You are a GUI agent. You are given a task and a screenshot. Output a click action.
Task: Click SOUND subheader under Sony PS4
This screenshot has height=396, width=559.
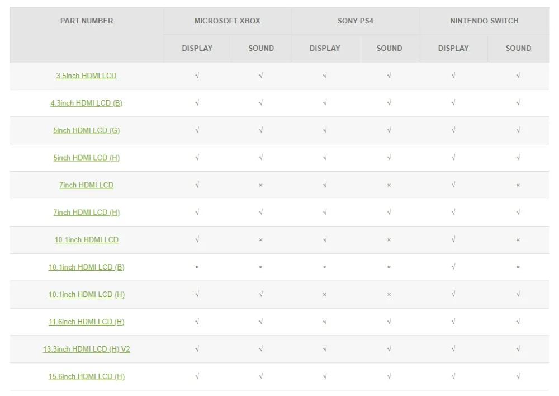click(389, 48)
